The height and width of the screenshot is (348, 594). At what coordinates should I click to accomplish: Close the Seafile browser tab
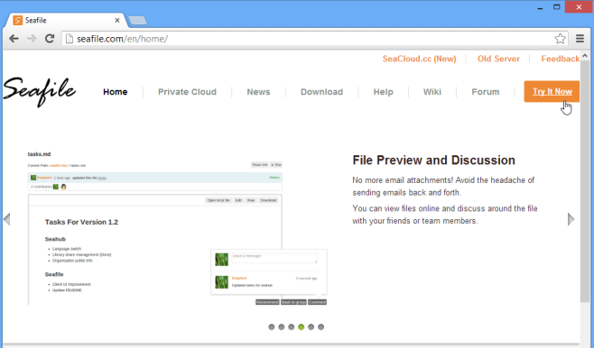coord(117,21)
